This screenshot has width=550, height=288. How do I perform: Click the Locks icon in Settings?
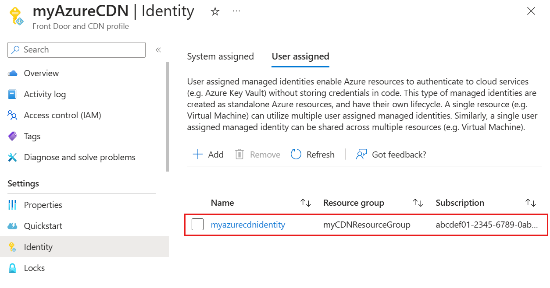point(14,268)
